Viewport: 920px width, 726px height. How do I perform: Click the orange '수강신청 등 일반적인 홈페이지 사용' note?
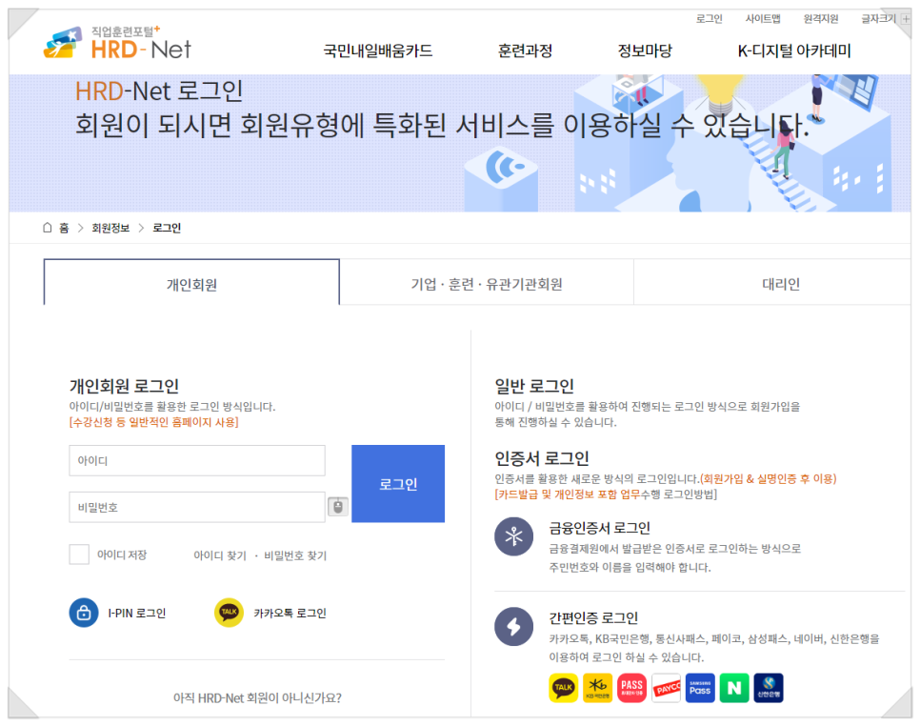[x=153, y=422]
